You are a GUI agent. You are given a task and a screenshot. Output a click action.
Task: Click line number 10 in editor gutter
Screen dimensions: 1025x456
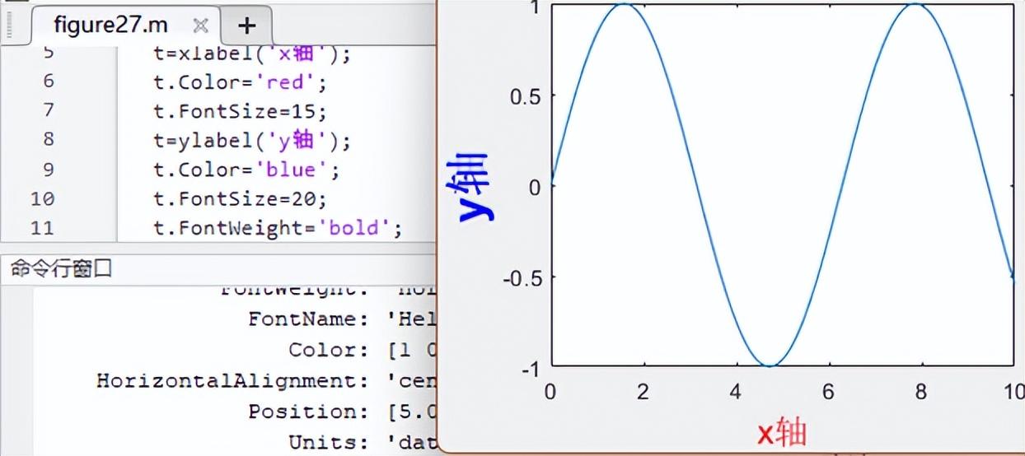point(42,199)
